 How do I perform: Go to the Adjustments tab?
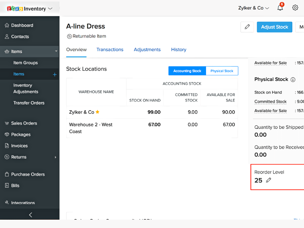pos(147,50)
